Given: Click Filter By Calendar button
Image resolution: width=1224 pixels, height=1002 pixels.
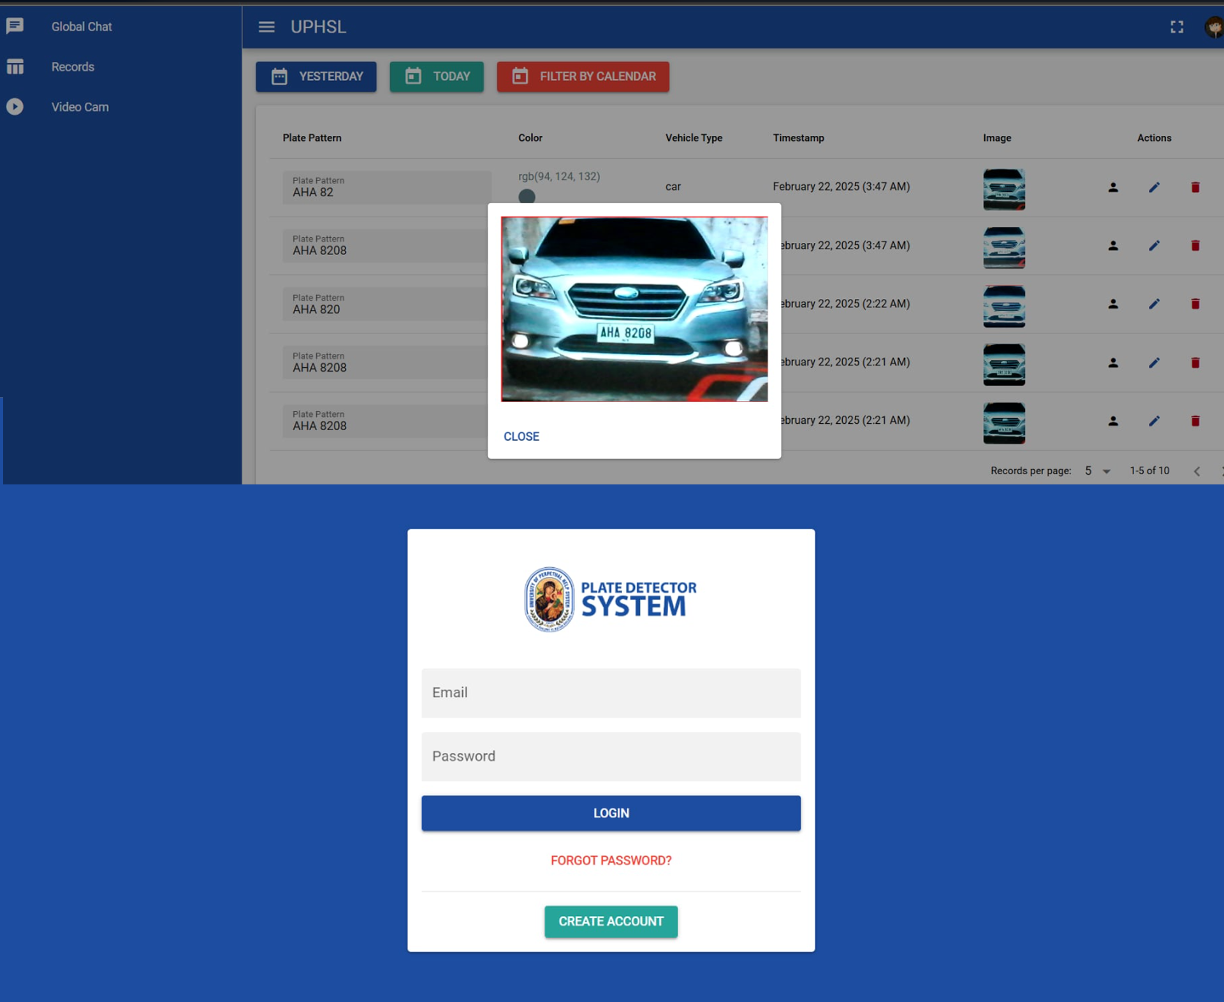Looking at the screenshot, I should point(583,76).
